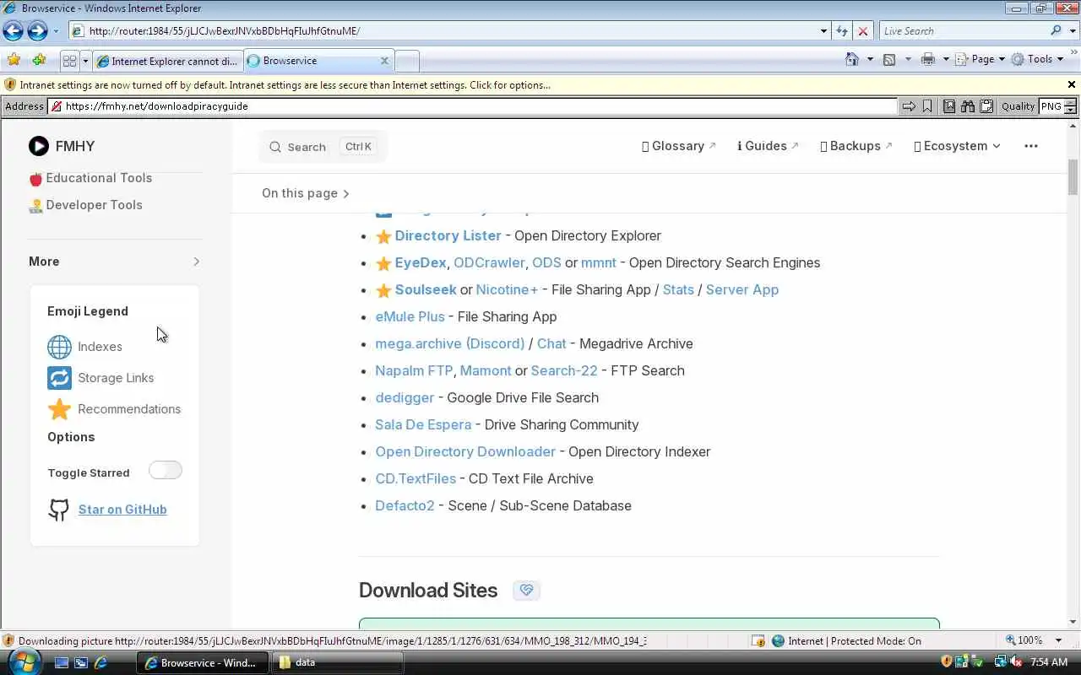The width and height of the screenshot is (1081, 675).
Task: Open the Guides nav item
Action: point(768,146)
